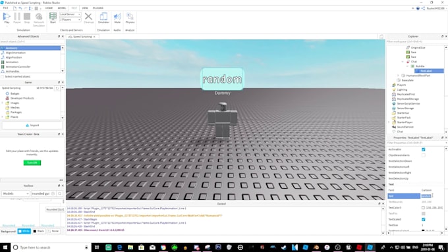The image size is (448, 252).
Task: Open the FILE menu
Action: pyautogui.click(x=6, y=9)
